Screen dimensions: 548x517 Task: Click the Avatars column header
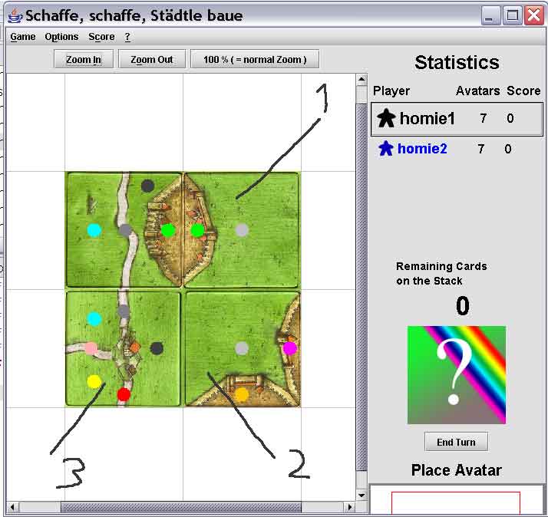point(477,91)
